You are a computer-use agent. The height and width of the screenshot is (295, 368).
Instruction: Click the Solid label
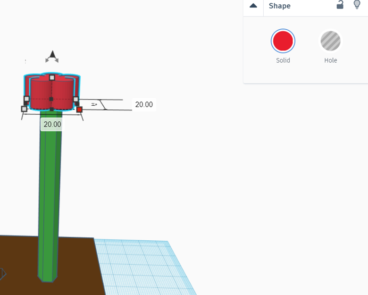coord(283,60)
